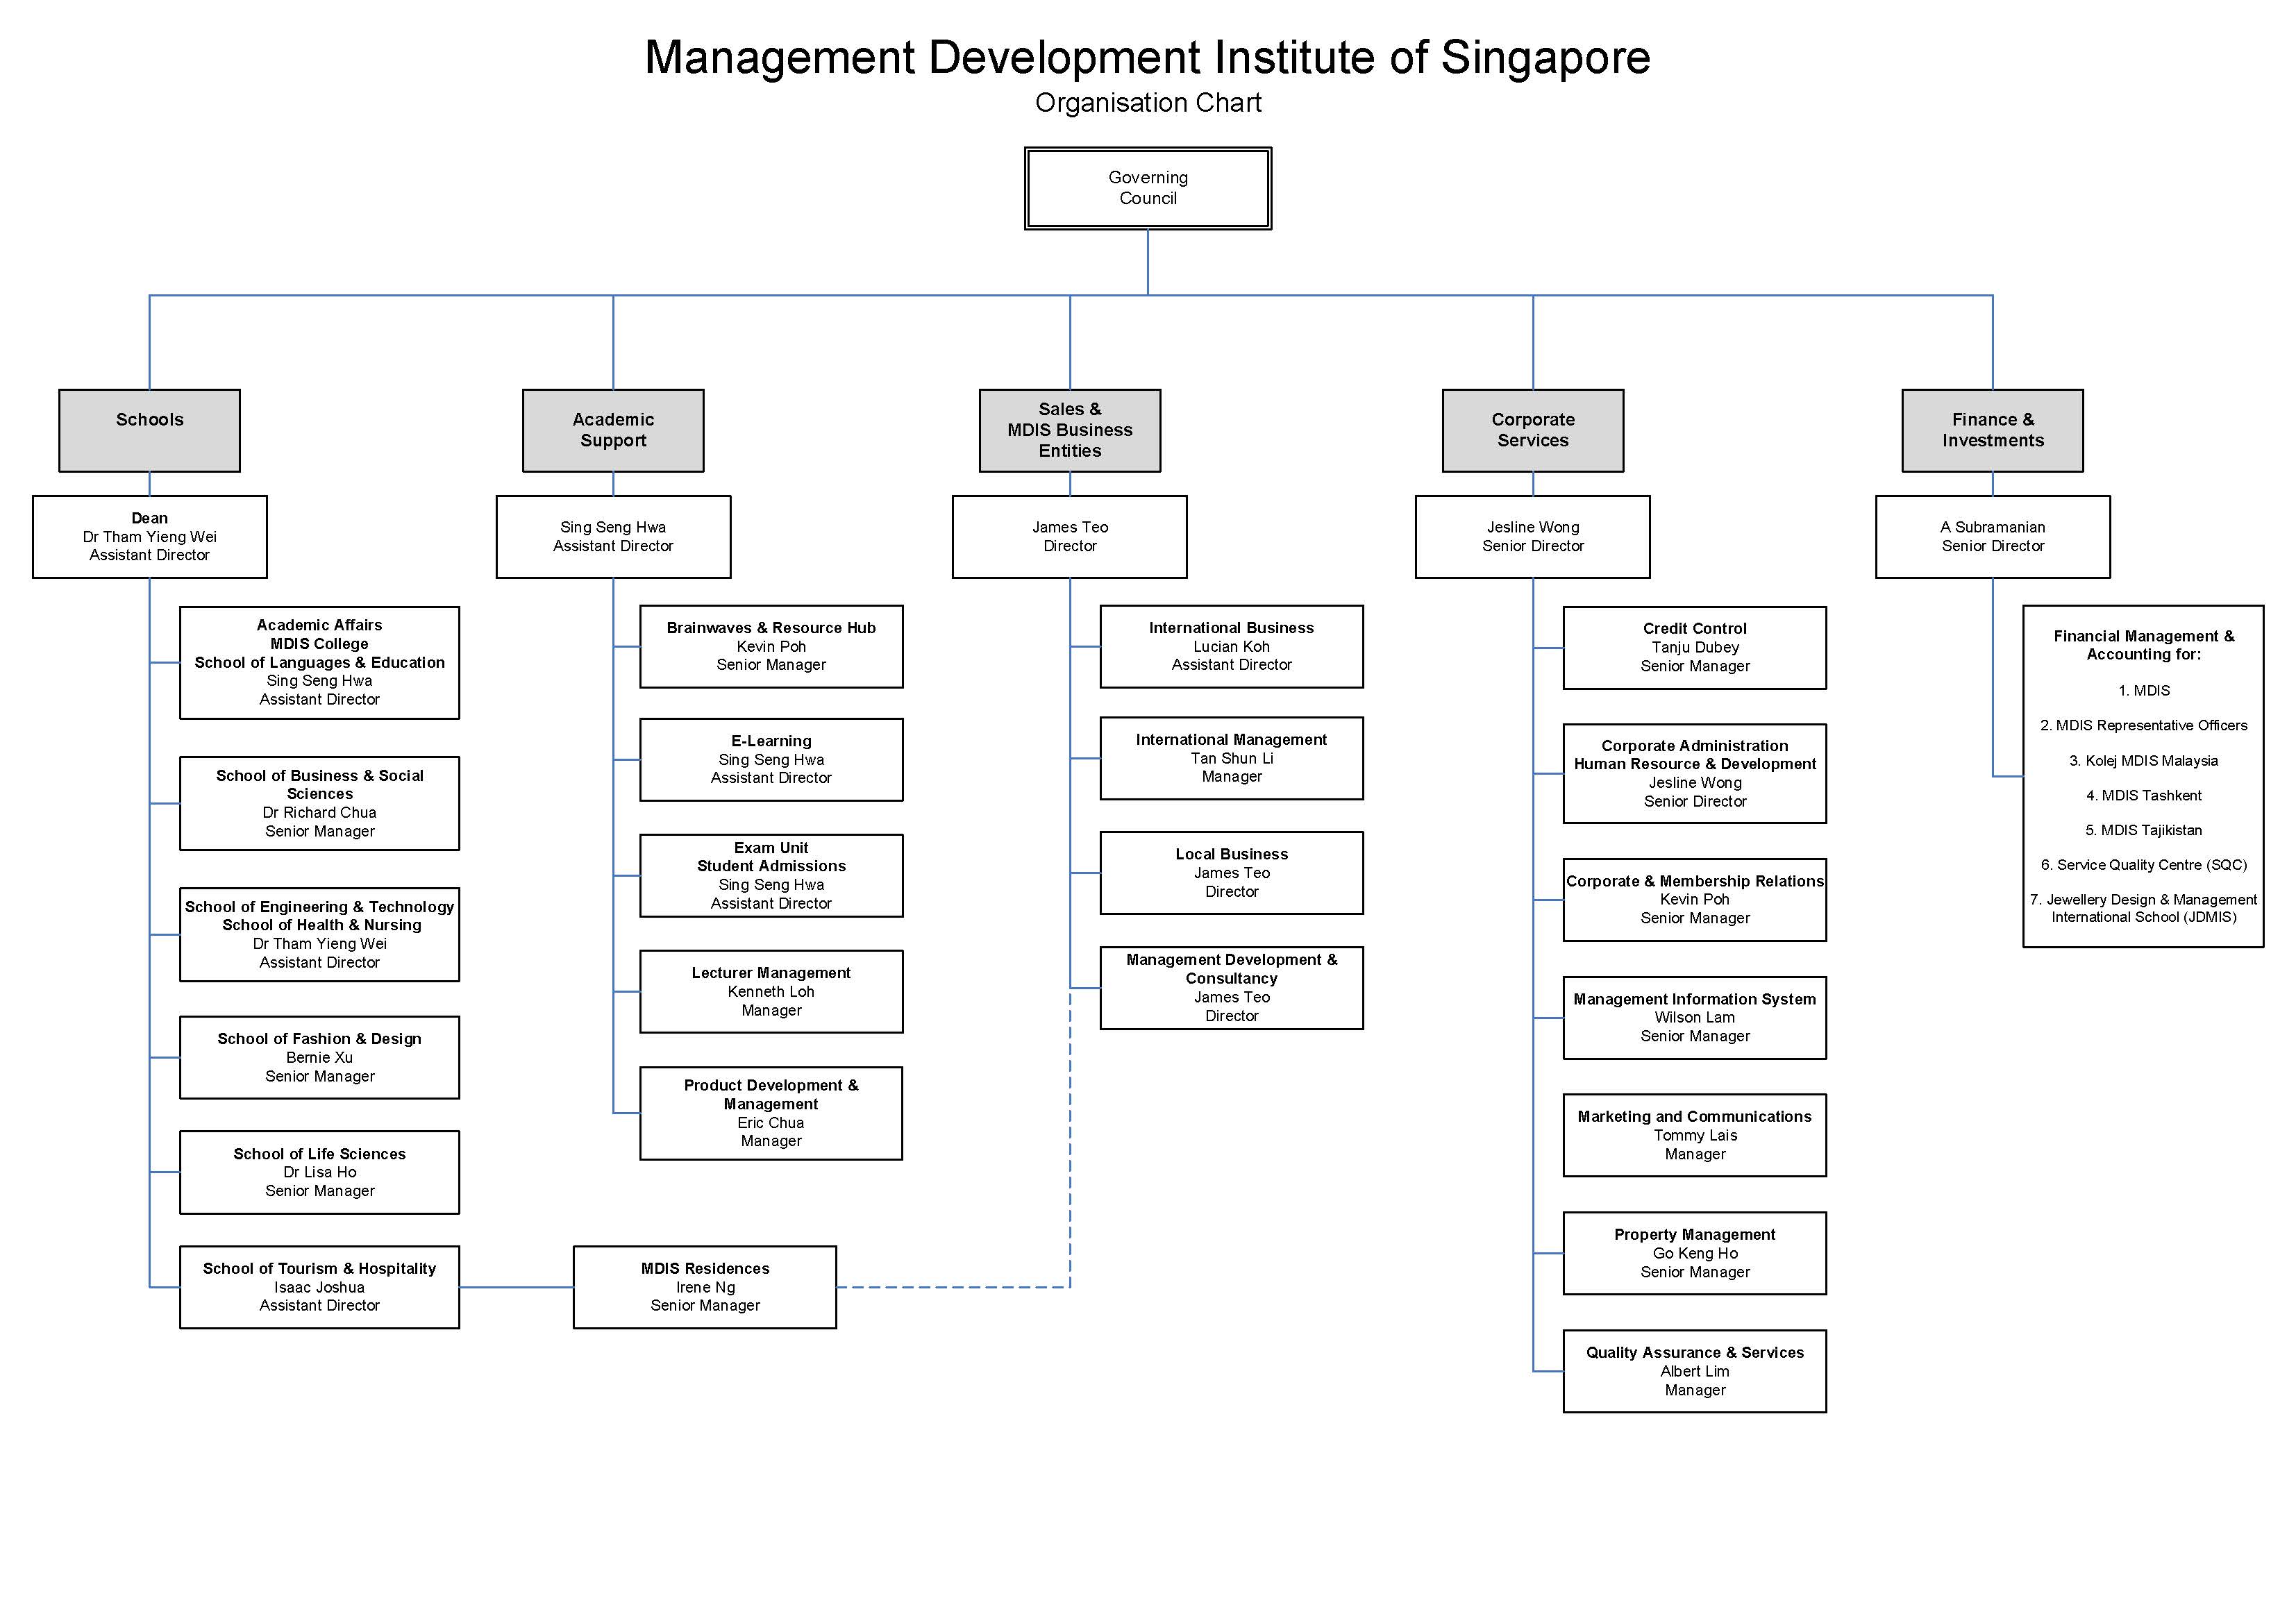Click the Dean Dr Tham Yieng Wei box
This screenshot has width=2296, height=1623.
pos(150,537)
